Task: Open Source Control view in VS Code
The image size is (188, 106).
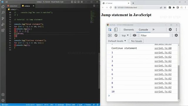Action: click(3, 18)
